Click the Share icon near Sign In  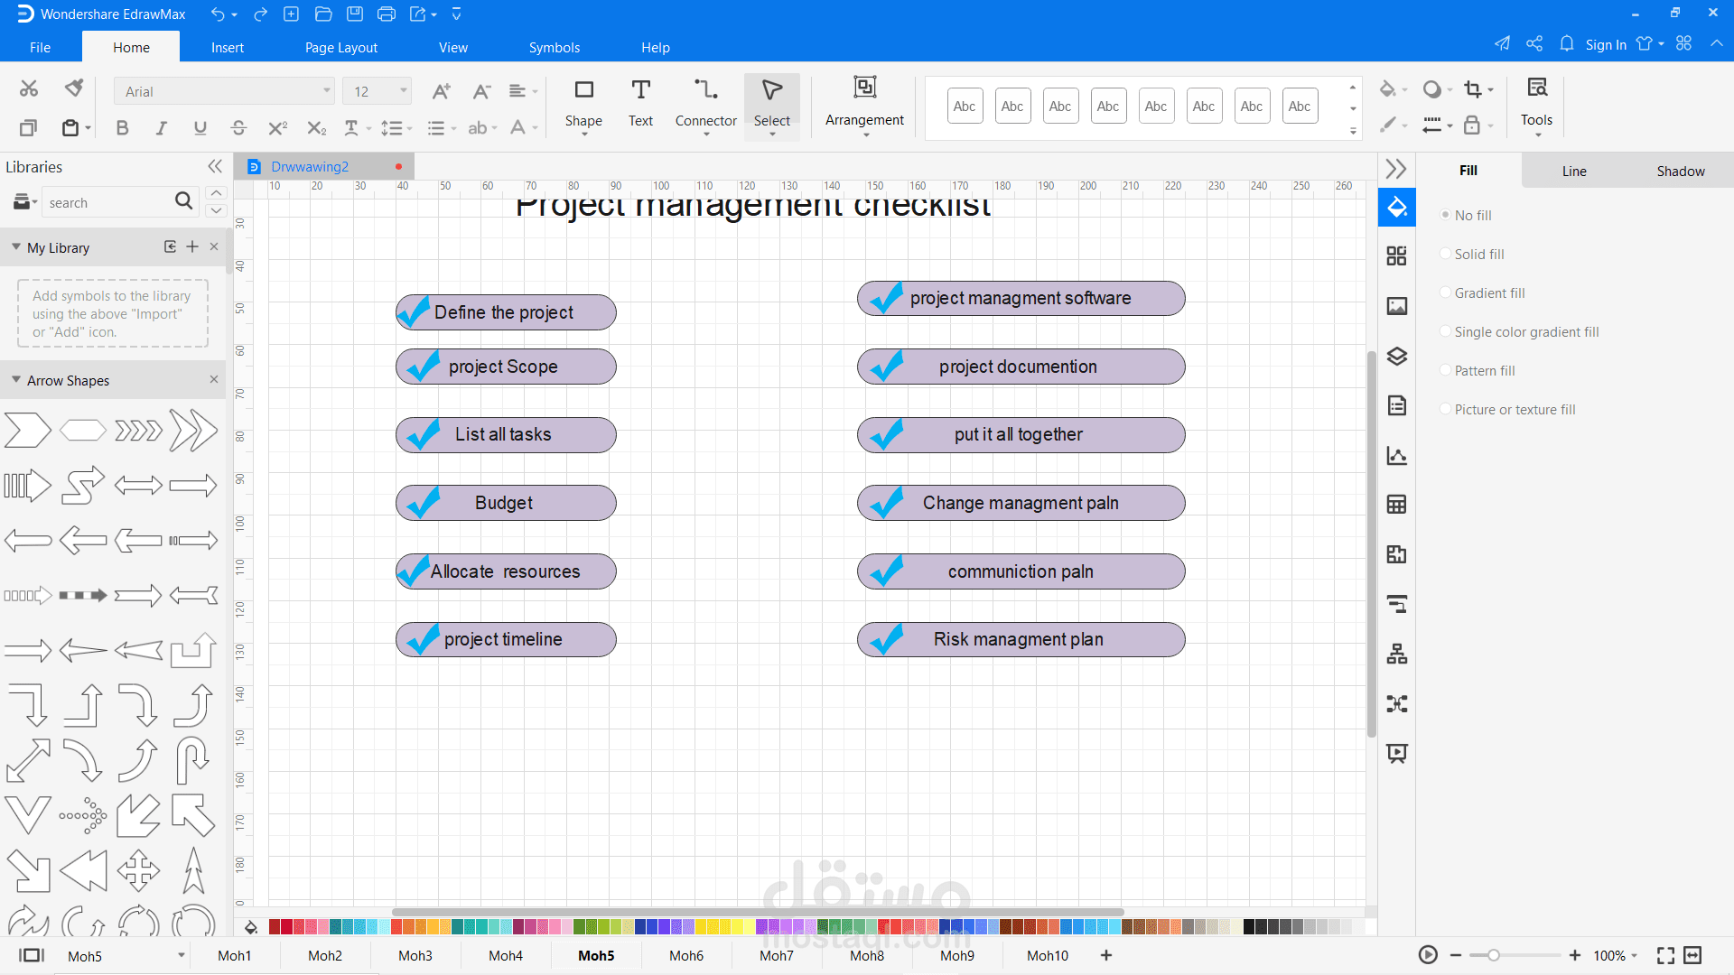point(1534,44)
